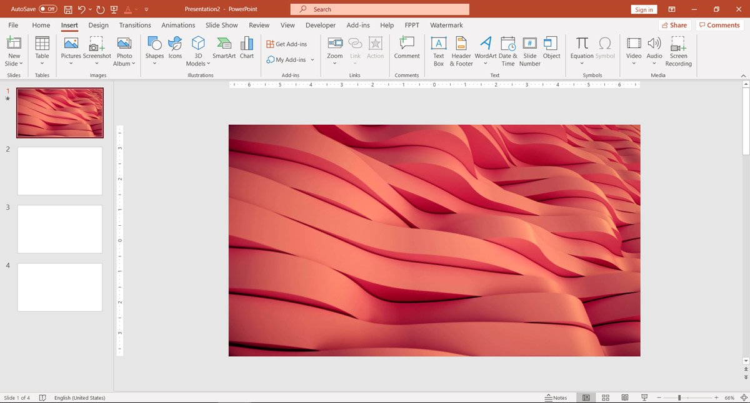Open the My Add-ins dropdown arrow
This screenshot has width=750, height=403.
point(312,60)
